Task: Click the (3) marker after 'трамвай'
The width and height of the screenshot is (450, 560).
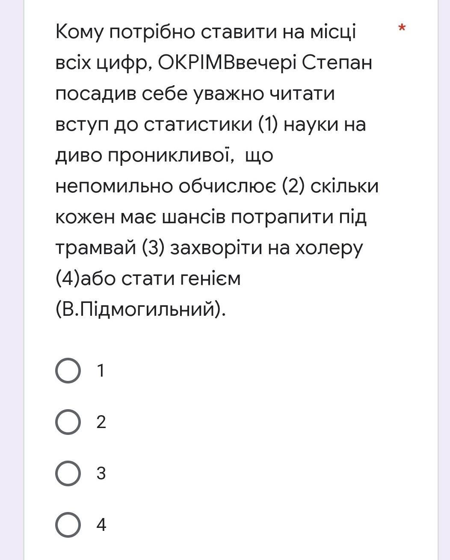Action: 153,248
